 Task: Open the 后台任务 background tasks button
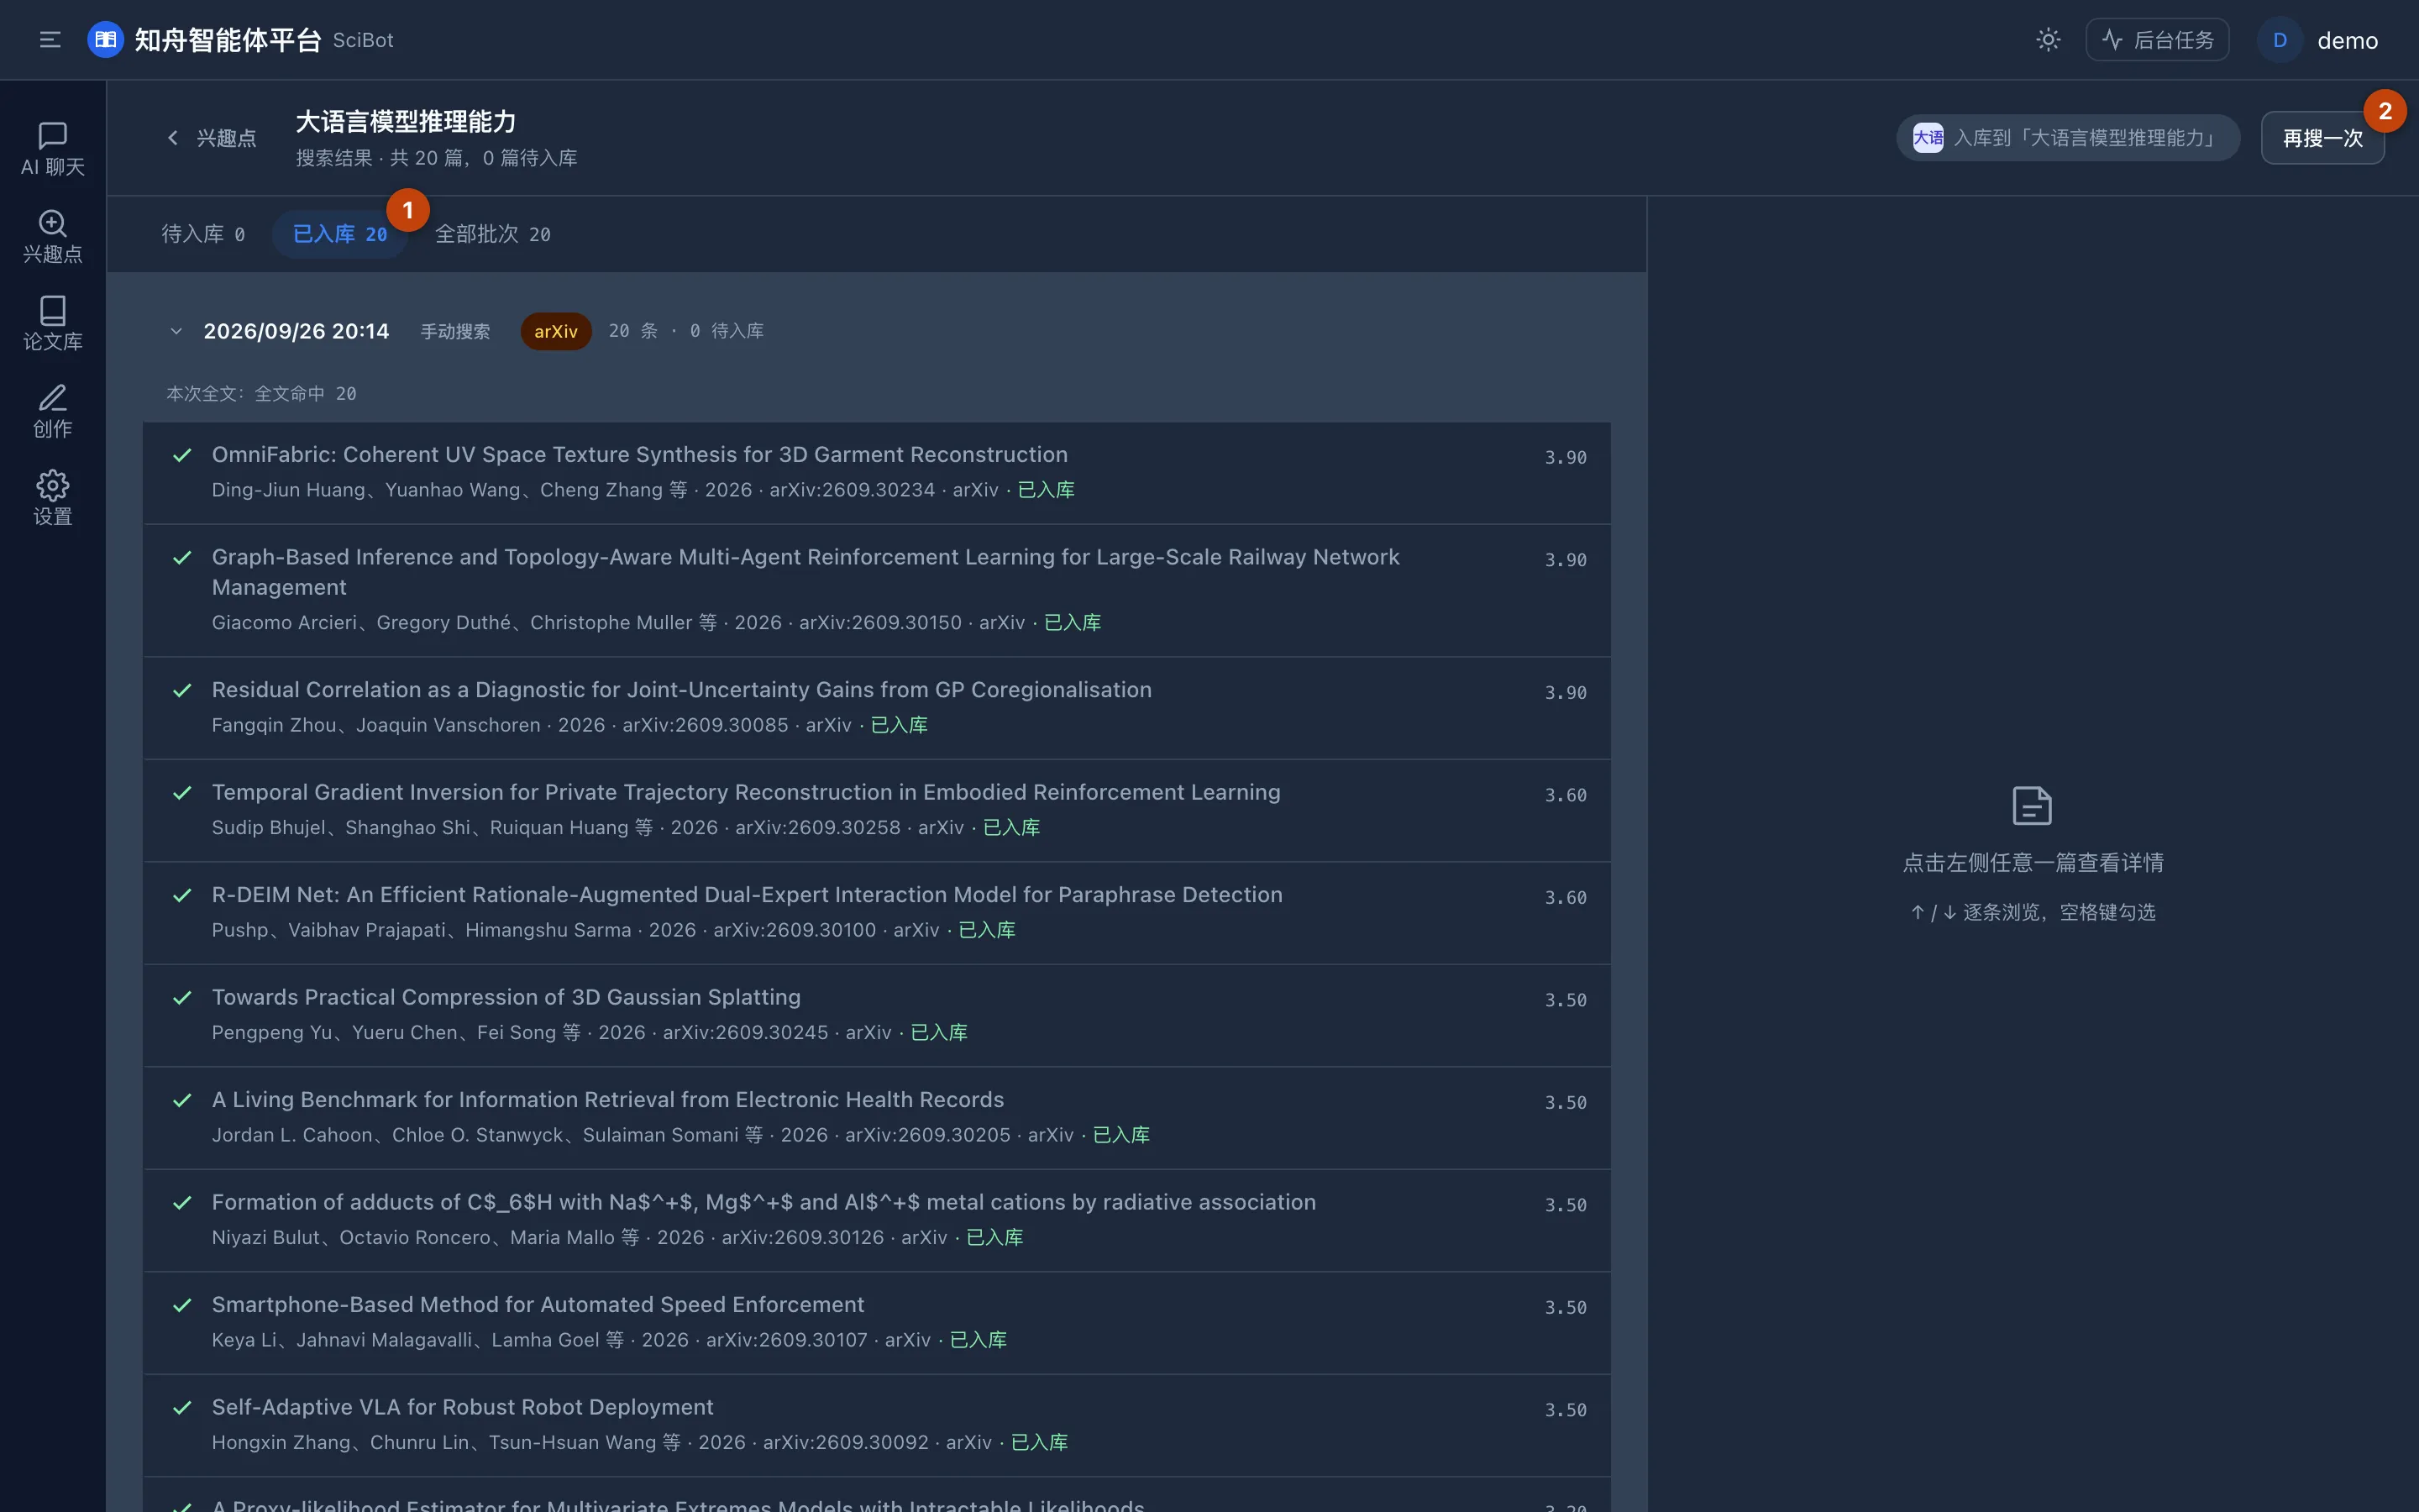coord(2157,40)
